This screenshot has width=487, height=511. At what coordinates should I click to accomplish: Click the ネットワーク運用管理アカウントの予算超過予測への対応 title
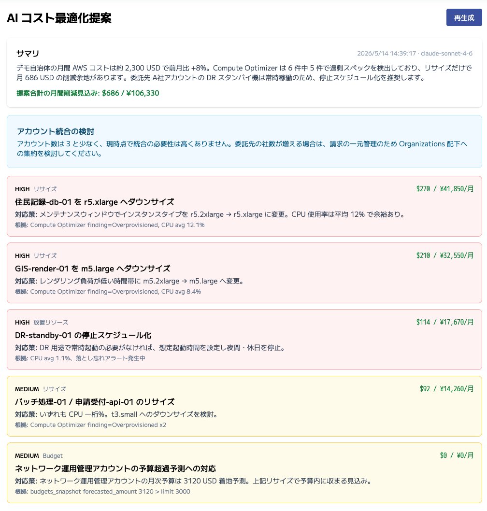(115, 468)
